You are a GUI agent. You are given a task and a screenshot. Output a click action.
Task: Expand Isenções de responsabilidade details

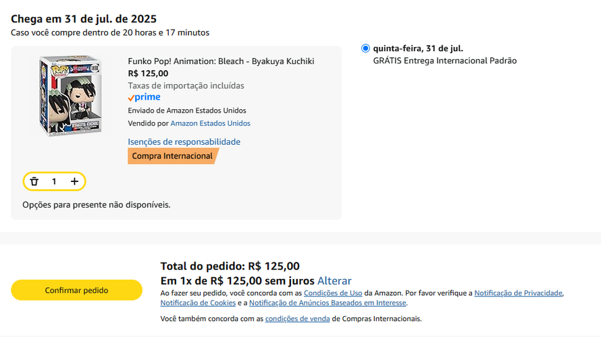[184, 142]
